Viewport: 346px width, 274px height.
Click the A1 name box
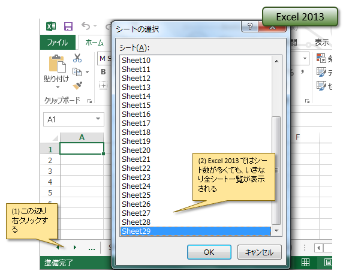tap(74, 119)
